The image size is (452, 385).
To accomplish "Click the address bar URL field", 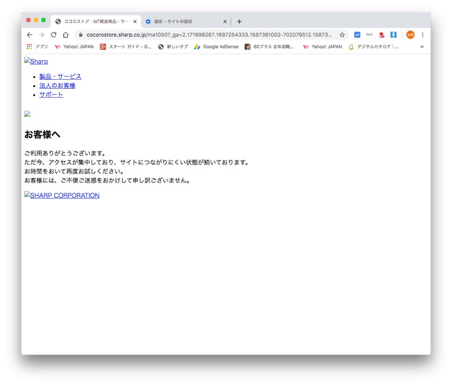I will (209, 34).
